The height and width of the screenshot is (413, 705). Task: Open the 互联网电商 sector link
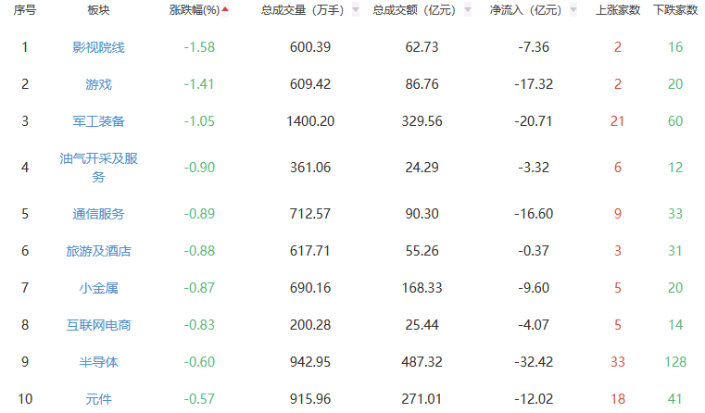click(98, 325)
